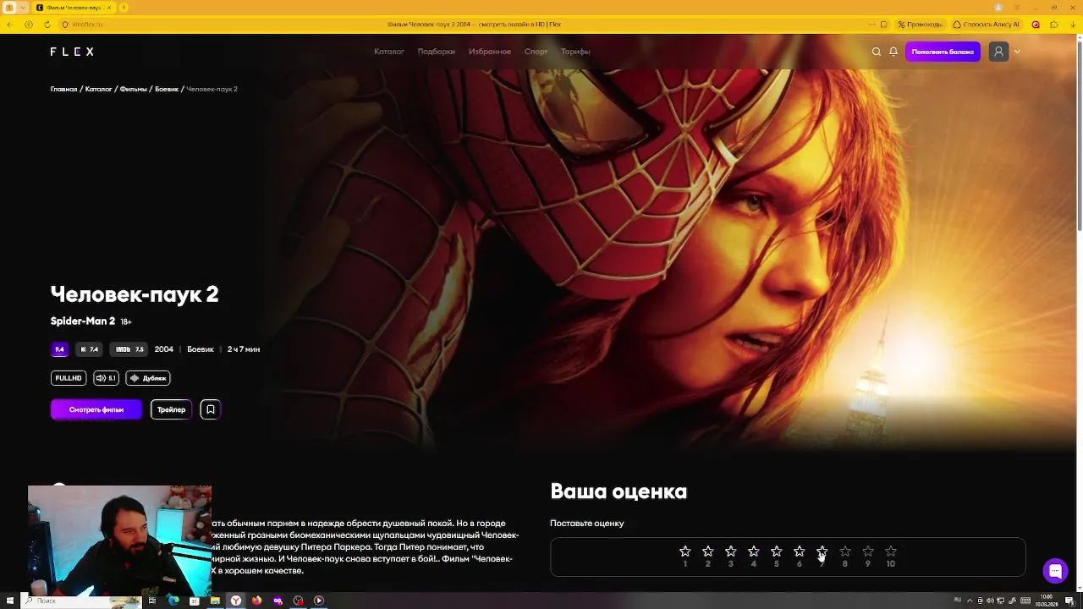Click the Боевик genre next to 2004

coord(201,349)
